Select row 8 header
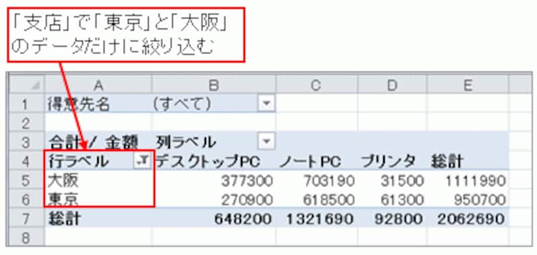The height and width of the screenshot is (255, 537). [x=26, y=237]
